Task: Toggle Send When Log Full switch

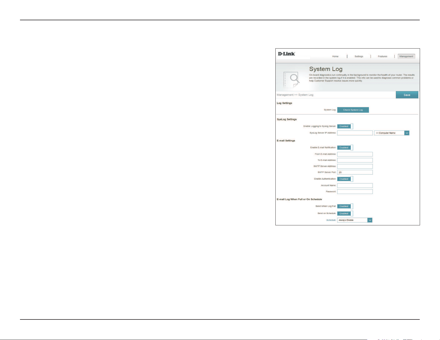Action: coord(345,206)
